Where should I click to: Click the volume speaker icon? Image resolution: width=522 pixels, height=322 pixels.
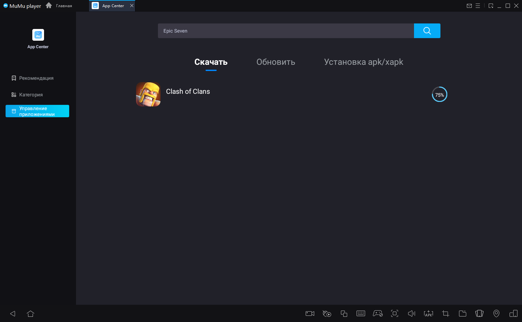coord(412,314)
